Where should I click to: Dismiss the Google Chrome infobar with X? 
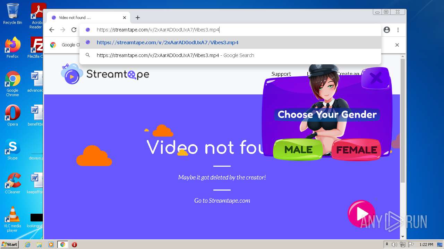click(x=397, y=45)
